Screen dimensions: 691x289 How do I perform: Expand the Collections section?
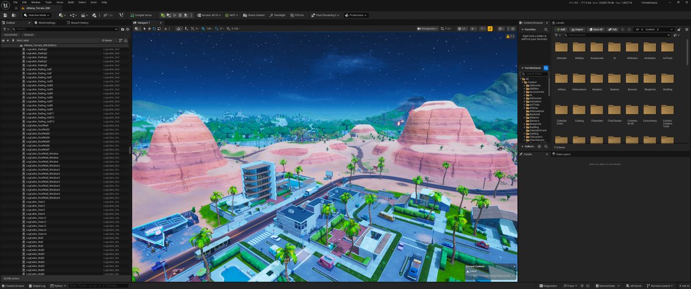522,146
